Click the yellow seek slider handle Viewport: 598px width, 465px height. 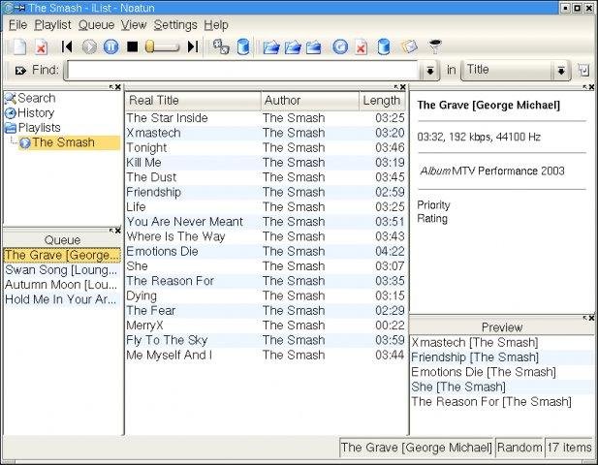pos(150,46)
